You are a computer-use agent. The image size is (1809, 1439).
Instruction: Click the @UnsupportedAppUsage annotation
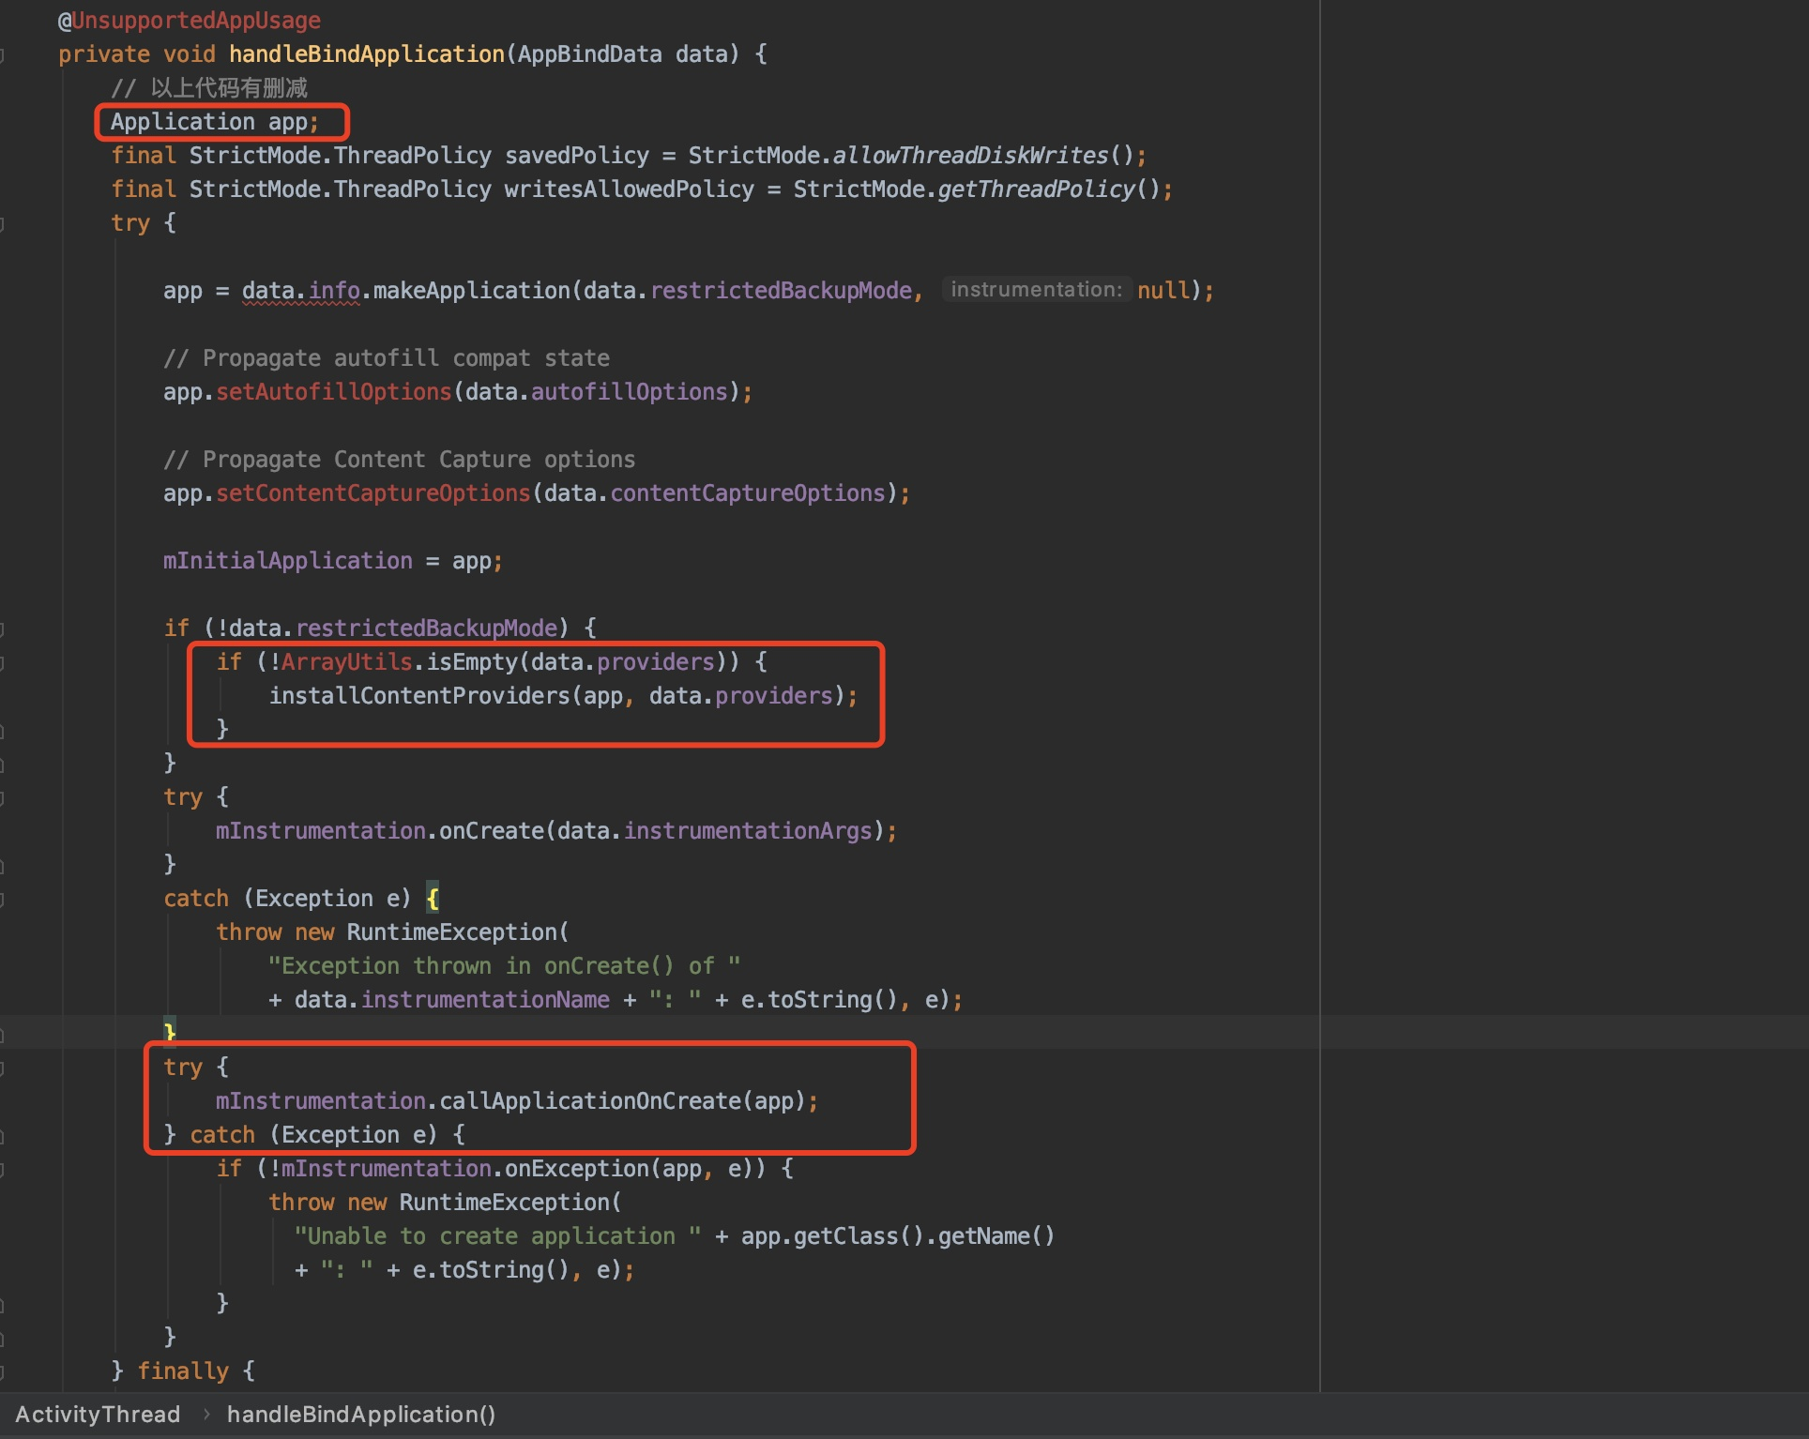pos(190,21)
